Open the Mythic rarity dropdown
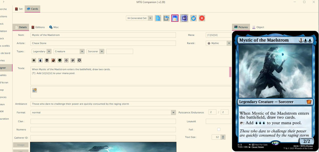Image resolution: width=319 pixels, height=152 pixels. point(219,43)
